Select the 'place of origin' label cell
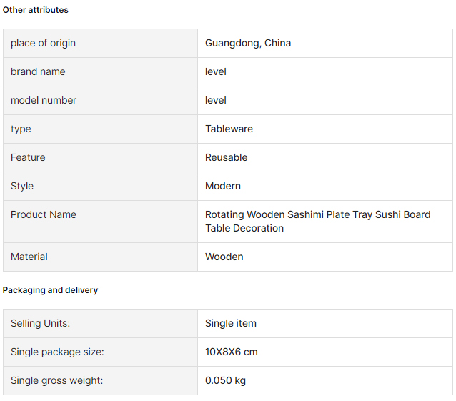The width and height of the screenshot is (456, 401). 100,43
